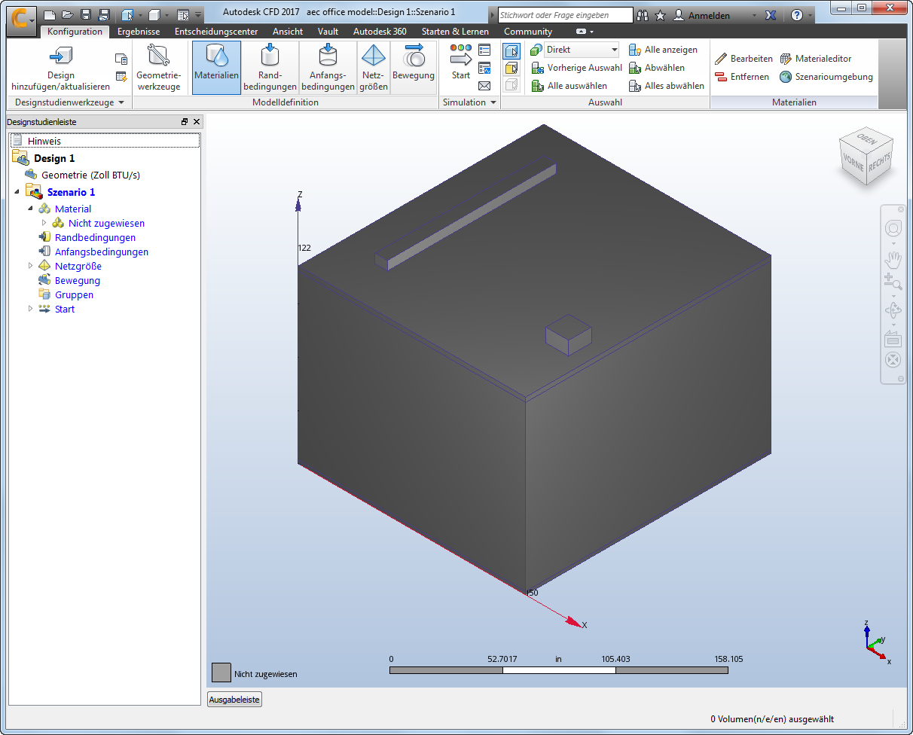Click Alle anzeigen

click(663, 50)
